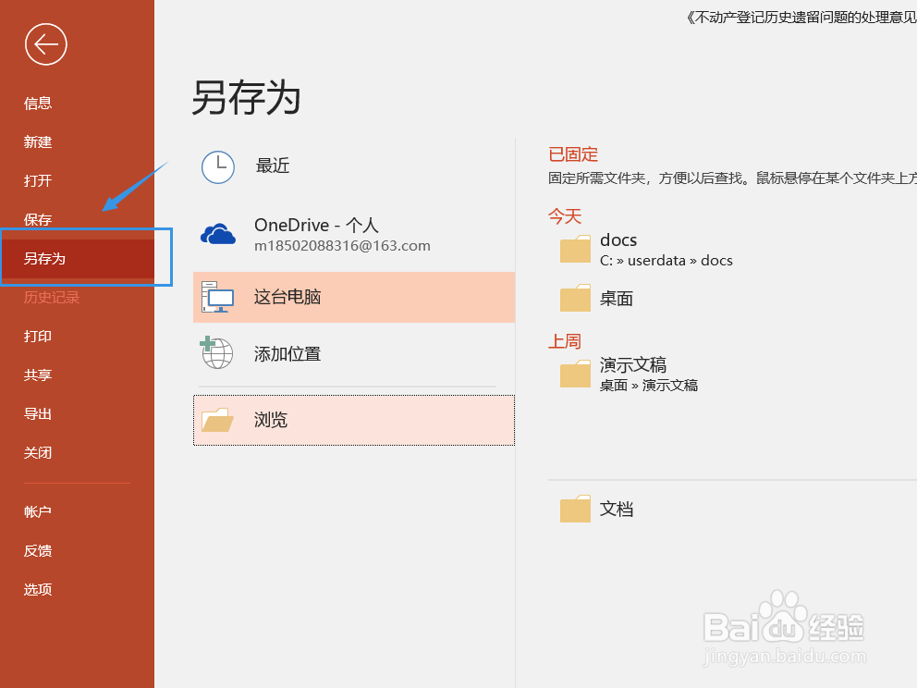Choose OneDrive - 个人 location
Screen dimensions: 917x688
pyautogui.click(x=316, y=226)
